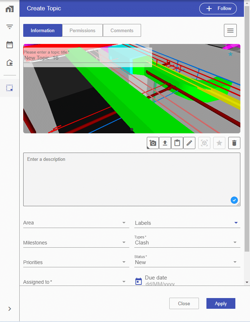Viewport: 250px width, 322px height.
Task: Open the calendar icon in sidebar
Action: (10, 45)
